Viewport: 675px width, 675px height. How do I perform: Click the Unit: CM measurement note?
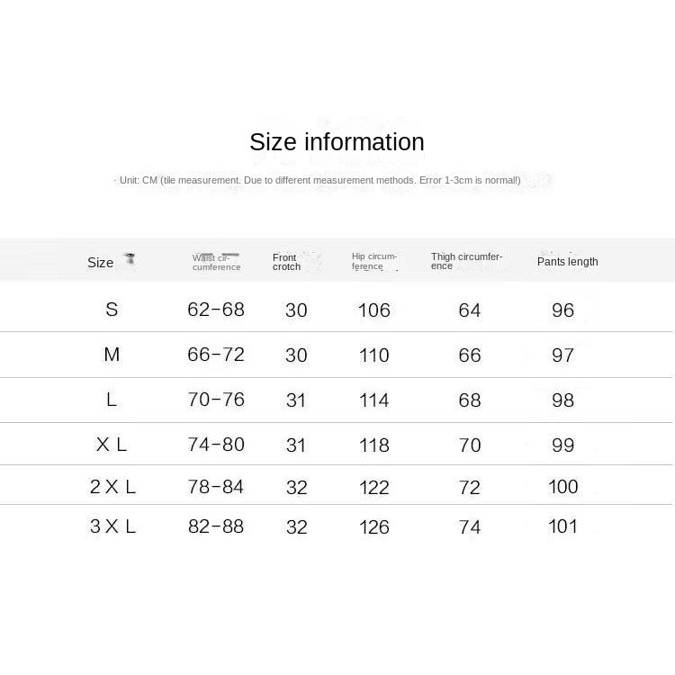pos(319,180)
